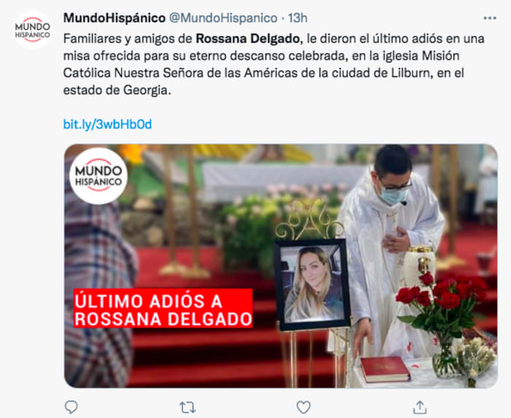Click the red book on the table
Screen dimensions: 511x418
[385, 369]
